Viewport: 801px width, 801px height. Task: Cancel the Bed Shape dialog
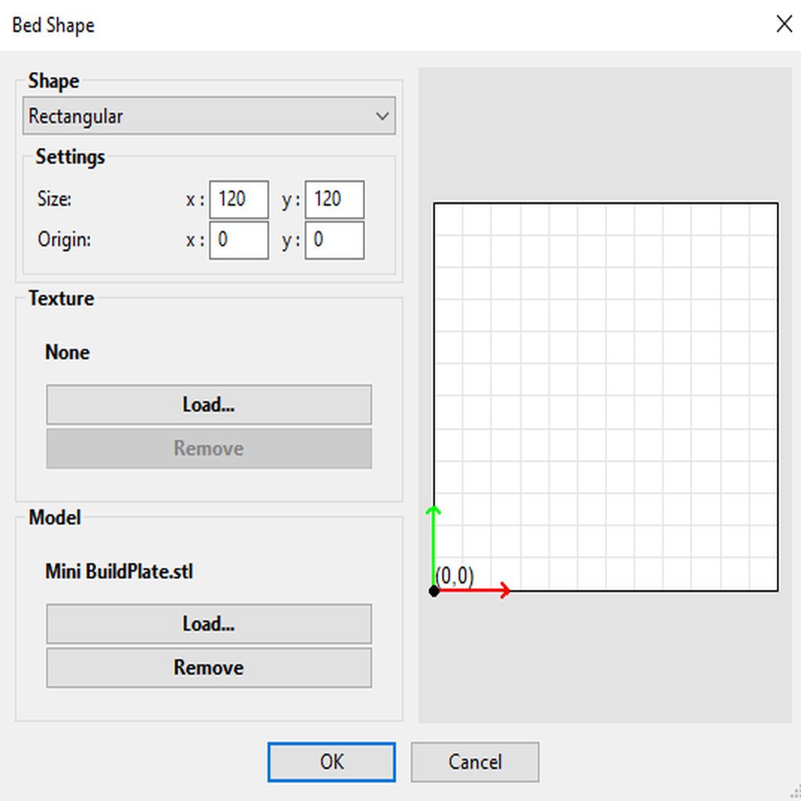click(x=474, y=761)
